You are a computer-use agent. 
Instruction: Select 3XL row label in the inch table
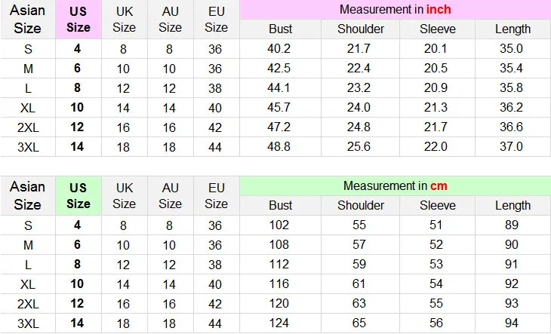[28, 147]
